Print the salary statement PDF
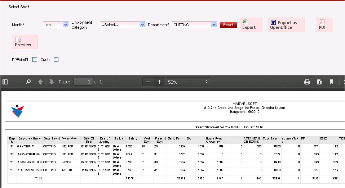 pyautogui.click(x=307, y=82)
